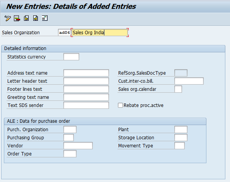Screen dimensions: 230x182
Task: Select the Plant input field
Action: pyautogui.click(x=181, y=129)
